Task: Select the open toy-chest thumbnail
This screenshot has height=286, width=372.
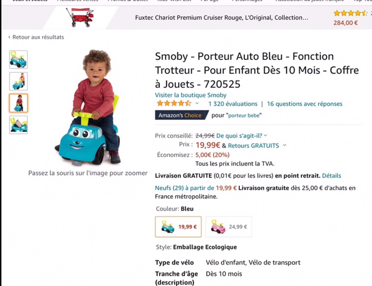Action: (x=19, y=125)
